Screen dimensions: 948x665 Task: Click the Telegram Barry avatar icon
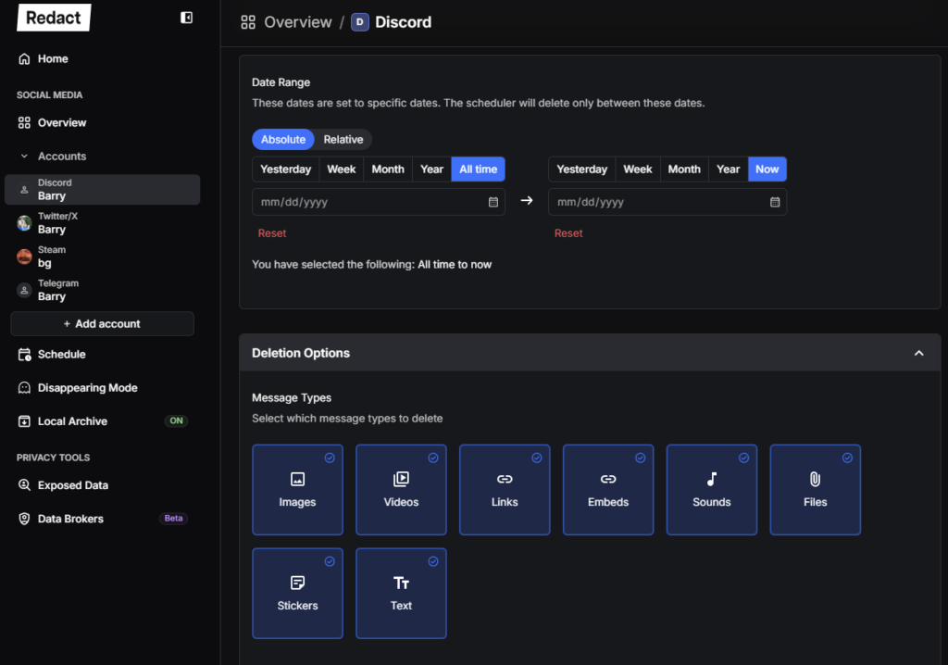click(24, 290)
